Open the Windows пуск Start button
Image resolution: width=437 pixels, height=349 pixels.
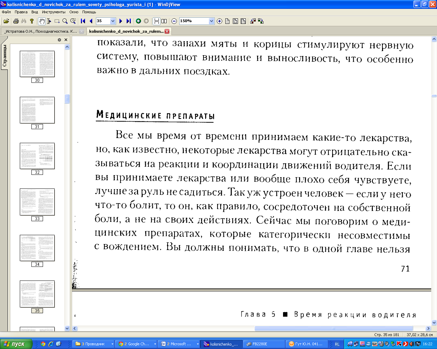coord(16,344)
